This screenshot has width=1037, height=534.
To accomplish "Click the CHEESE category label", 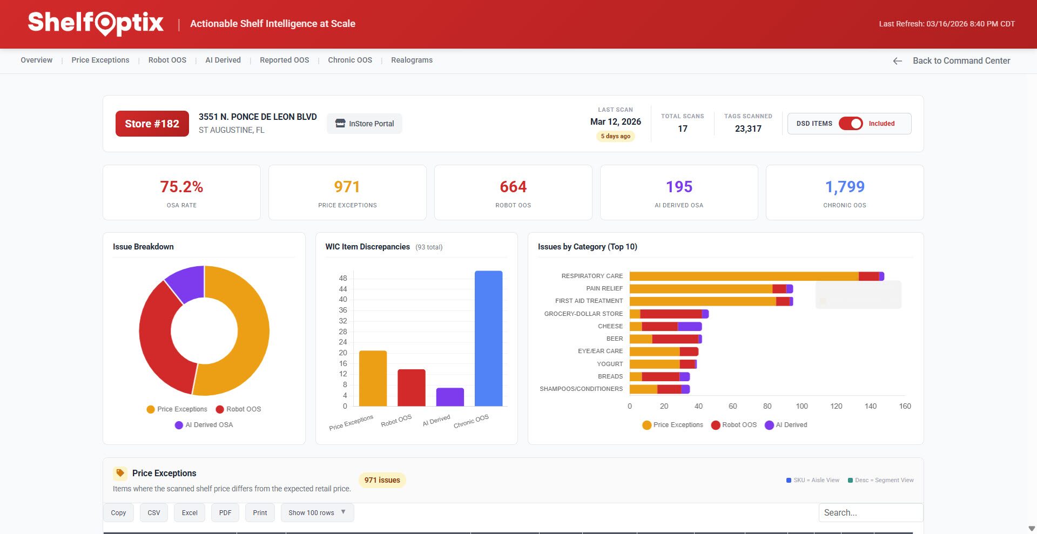I will (x=610, y=326).
